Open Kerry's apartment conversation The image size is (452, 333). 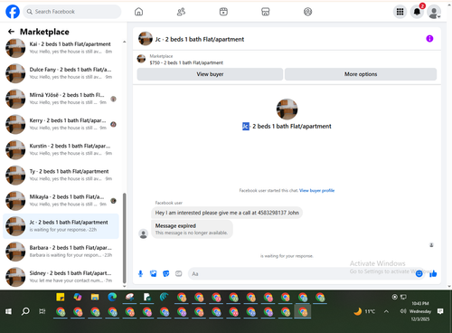(x=61, y=124)
